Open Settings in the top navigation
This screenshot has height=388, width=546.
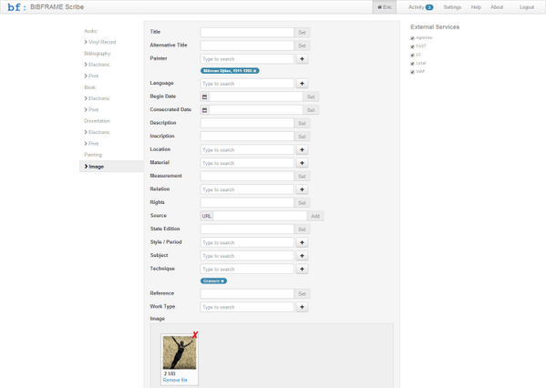452,7
